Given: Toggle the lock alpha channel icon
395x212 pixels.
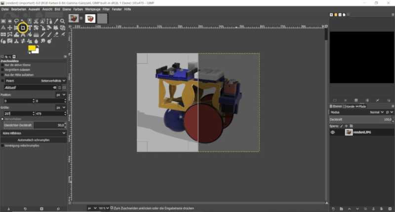Looking at the screenshot, I should tap(351, 126).
